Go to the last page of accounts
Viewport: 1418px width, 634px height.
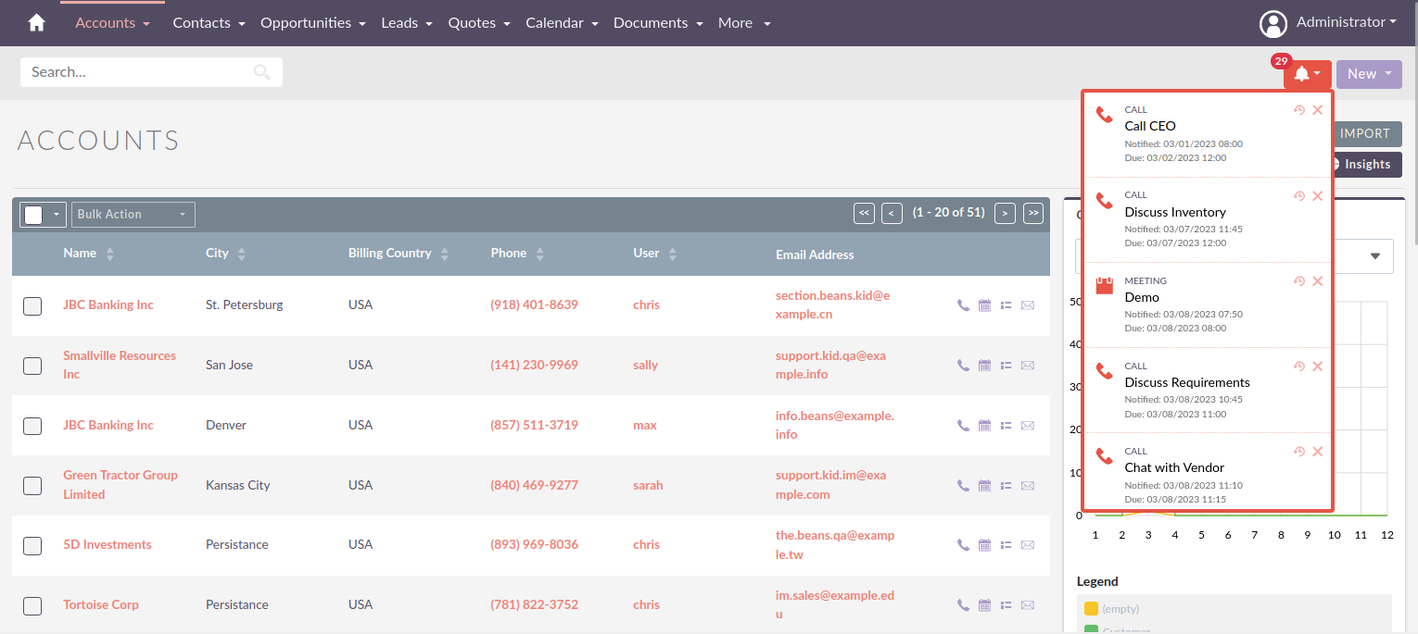pos(1032,214)
